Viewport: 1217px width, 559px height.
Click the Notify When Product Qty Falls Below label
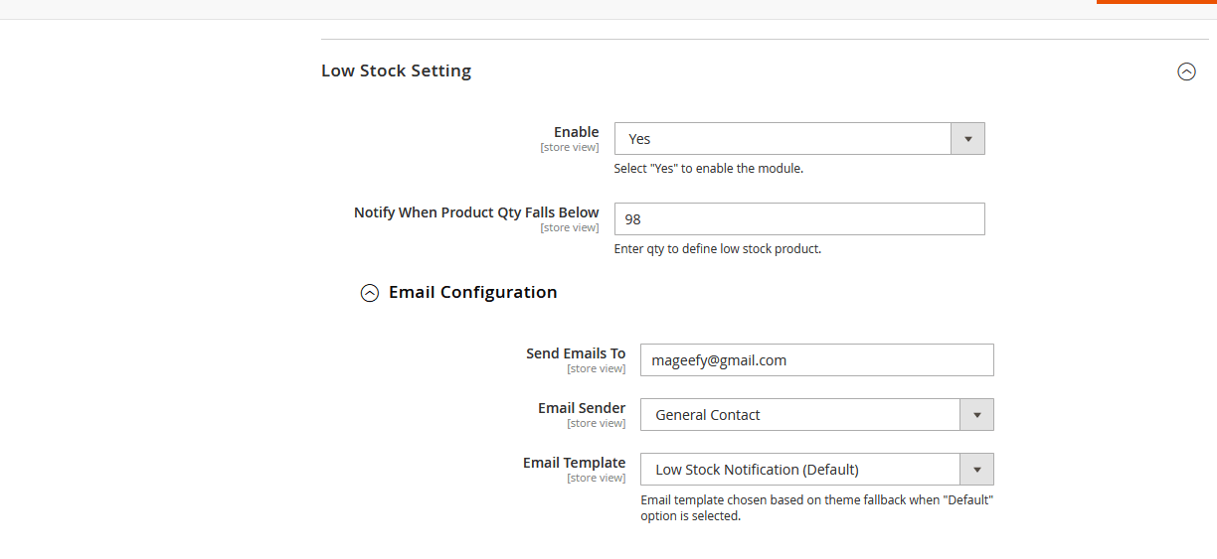[476, 212]
